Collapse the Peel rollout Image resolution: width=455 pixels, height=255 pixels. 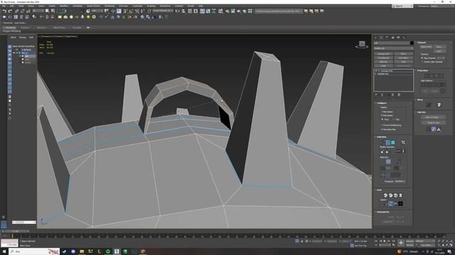(x=378, y=190)
